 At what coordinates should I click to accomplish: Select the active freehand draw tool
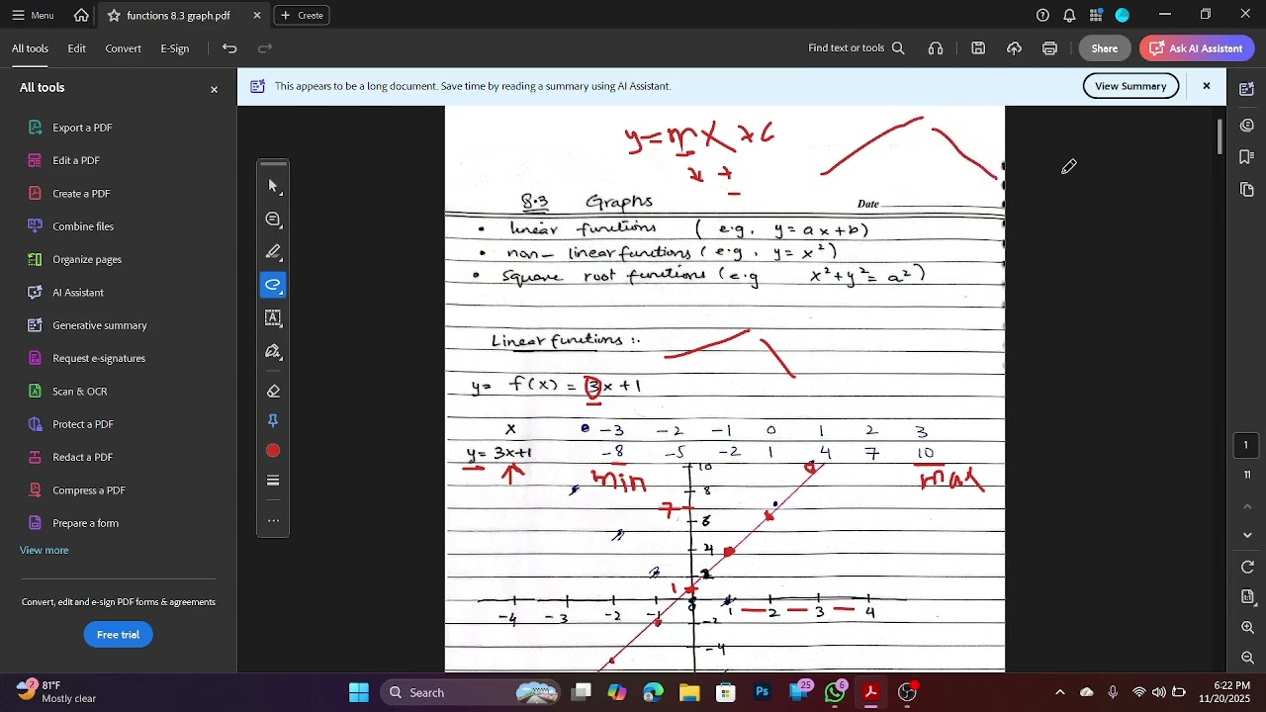(x=273, y=285)
